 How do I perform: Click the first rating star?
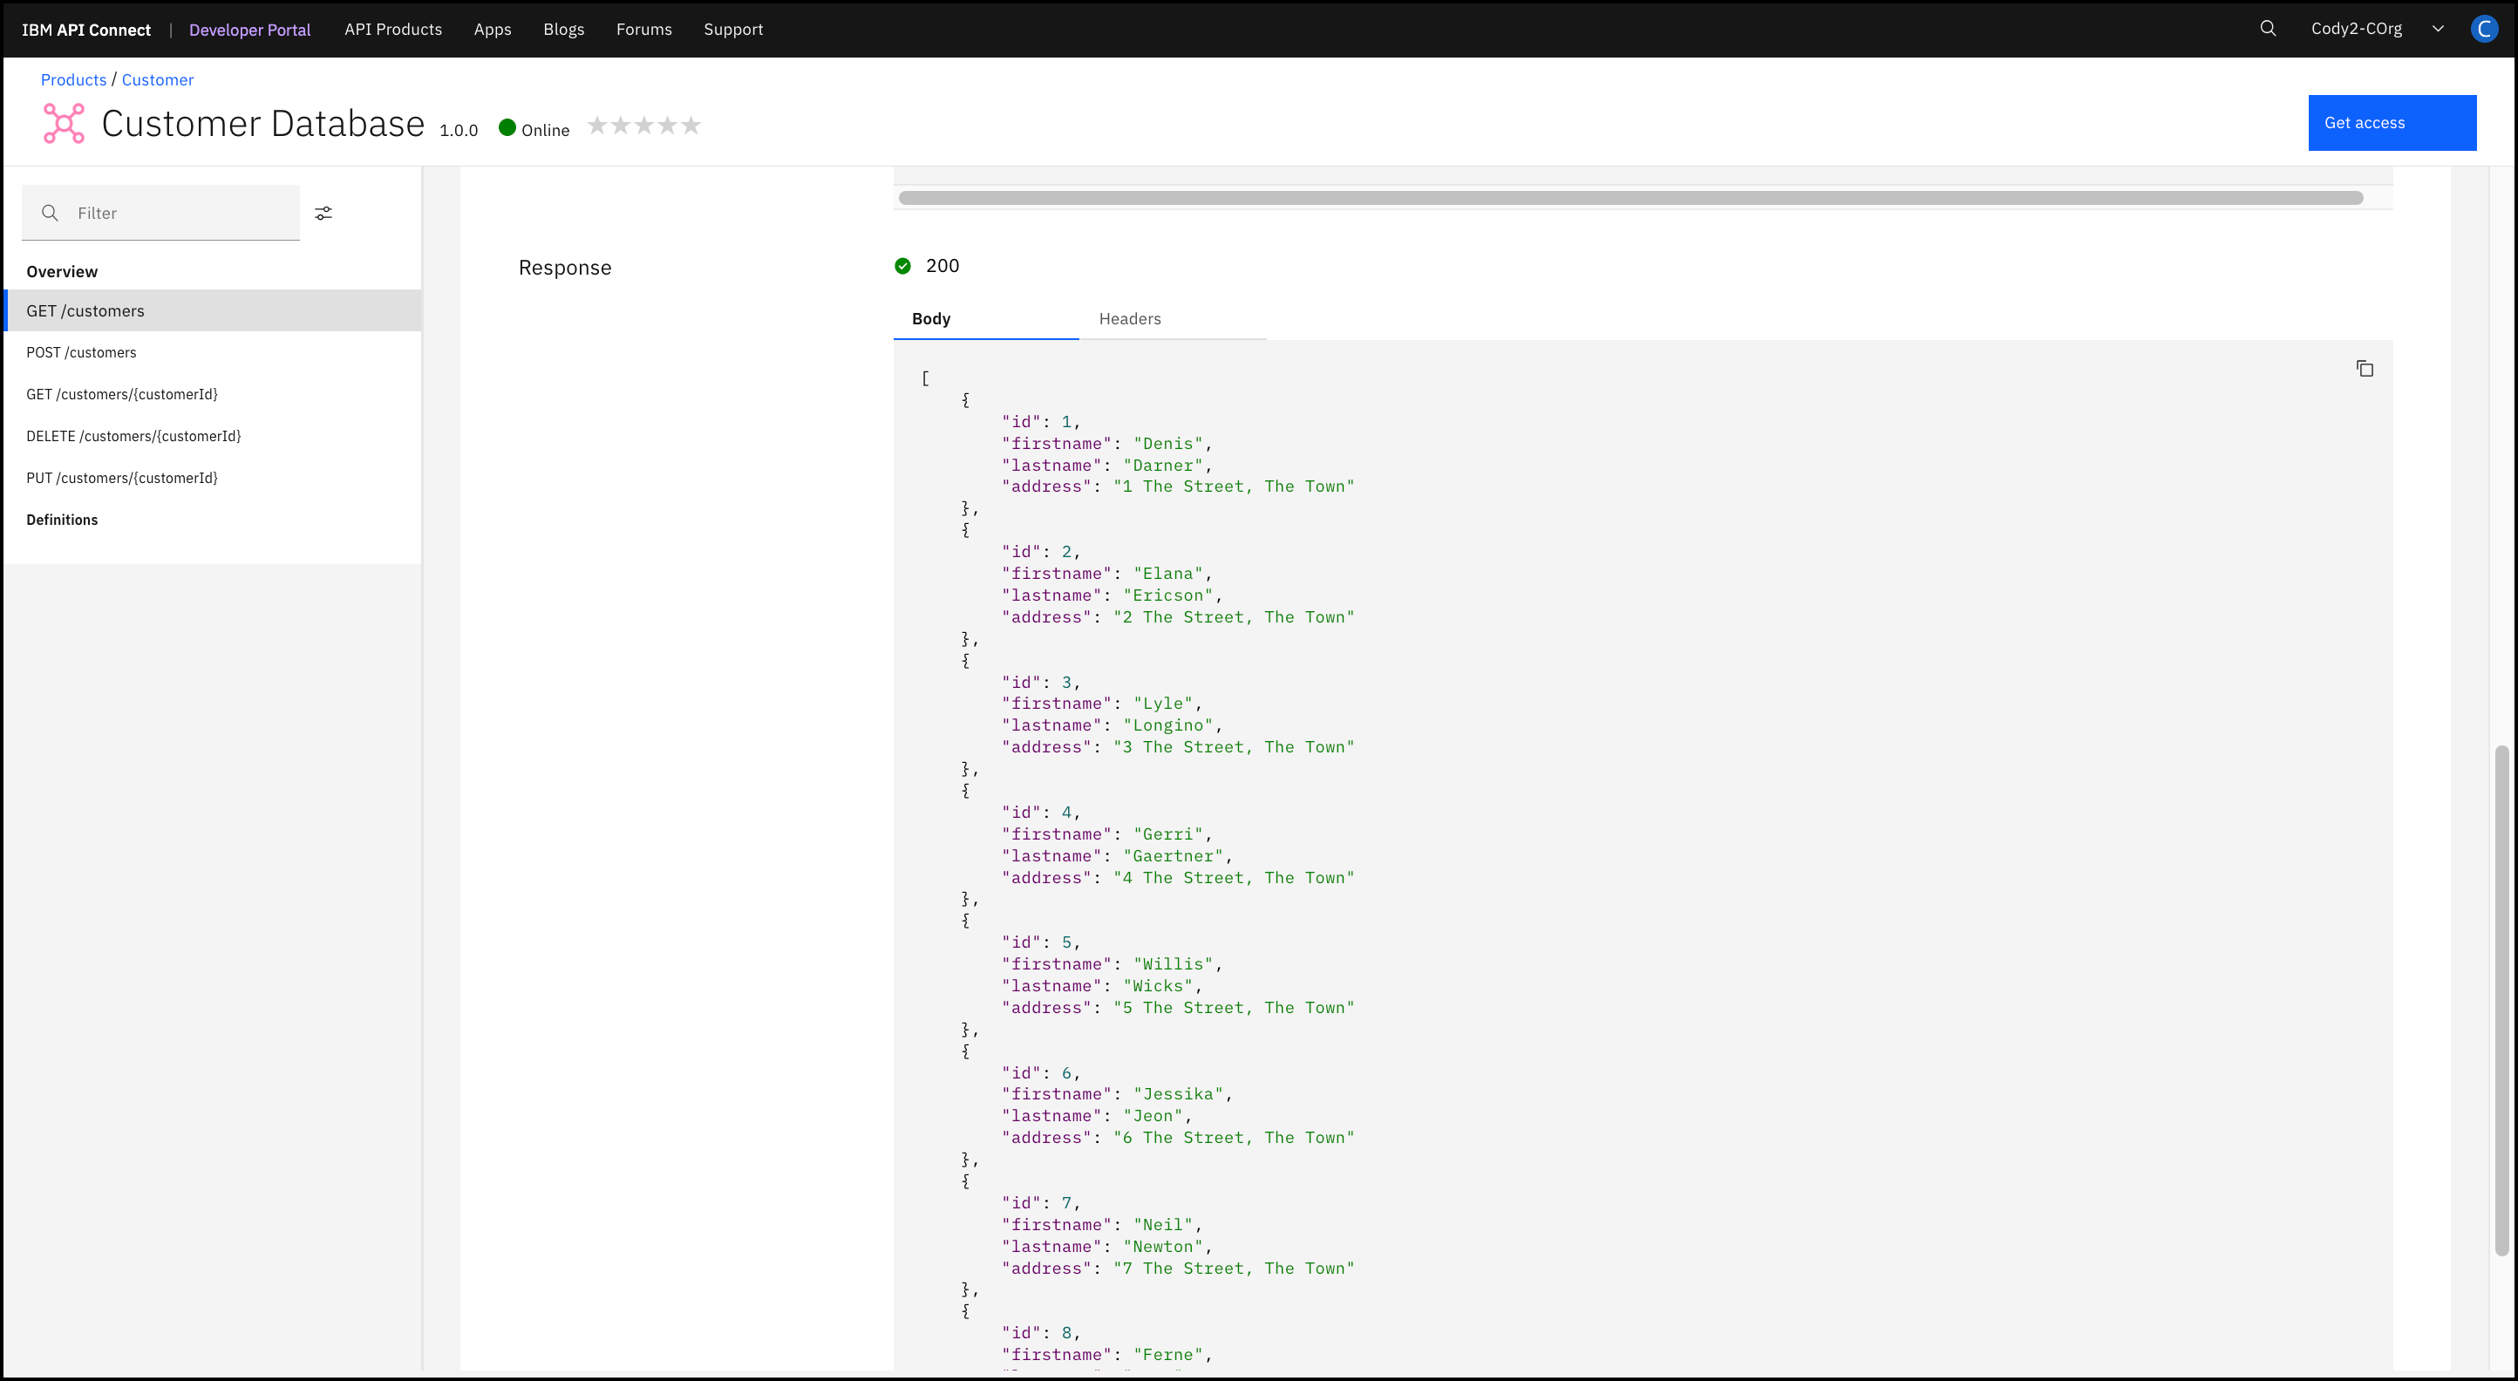click(x=597, y=125)
